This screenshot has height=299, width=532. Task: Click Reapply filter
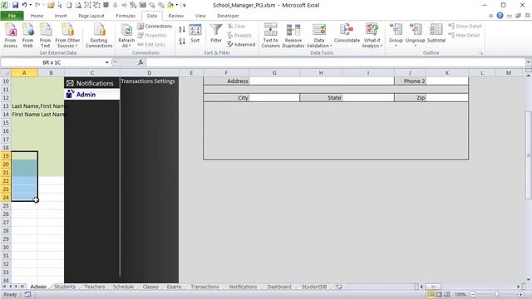point(239,35)
